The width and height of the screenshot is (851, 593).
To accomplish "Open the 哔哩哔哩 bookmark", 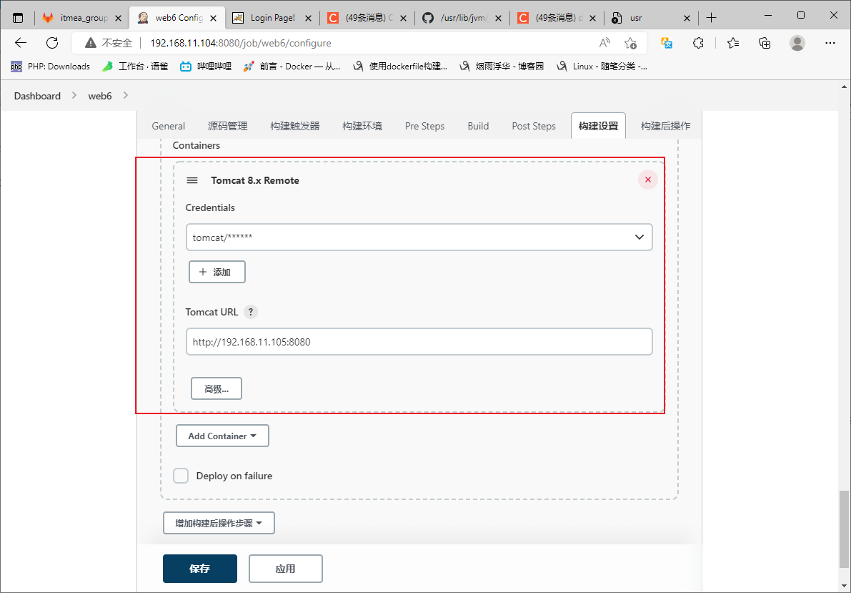I will [206, 67].
